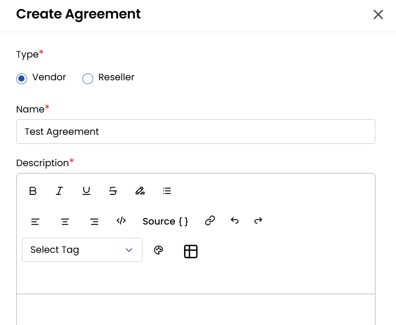Insert a table into the description
This screenshot has width=396, height=325.
tap(191, 251)
